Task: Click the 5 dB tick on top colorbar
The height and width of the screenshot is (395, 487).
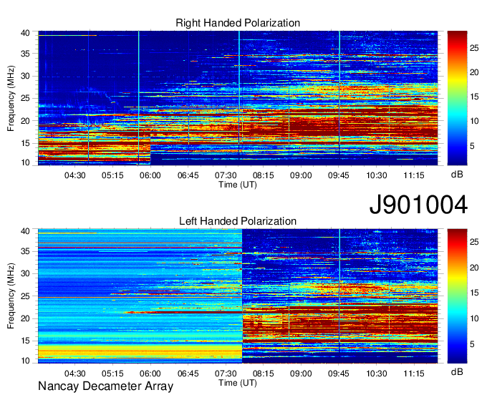Action: coord(472,146)
